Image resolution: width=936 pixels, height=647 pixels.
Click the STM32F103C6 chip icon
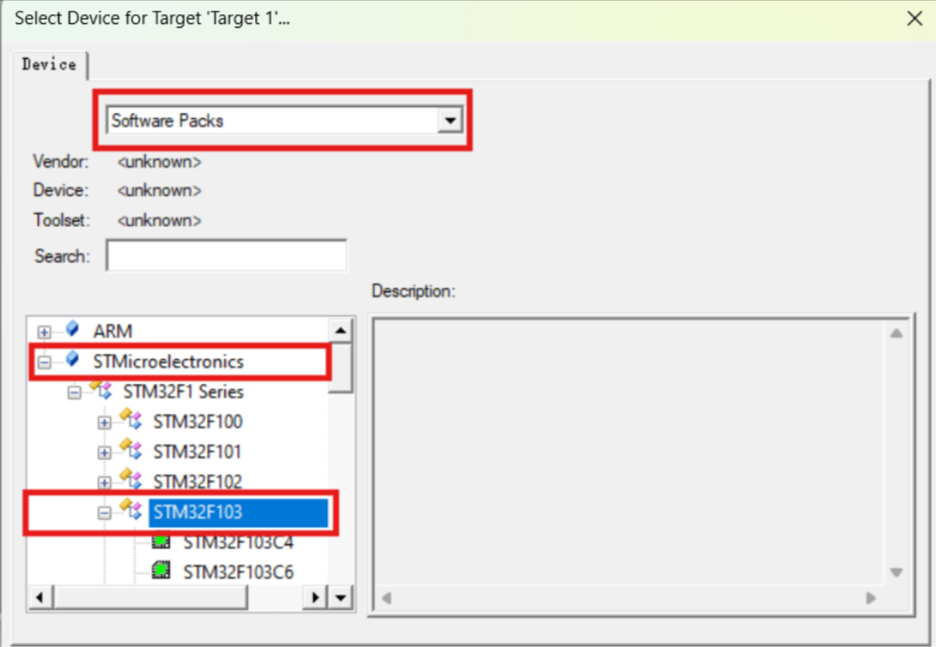161,570
